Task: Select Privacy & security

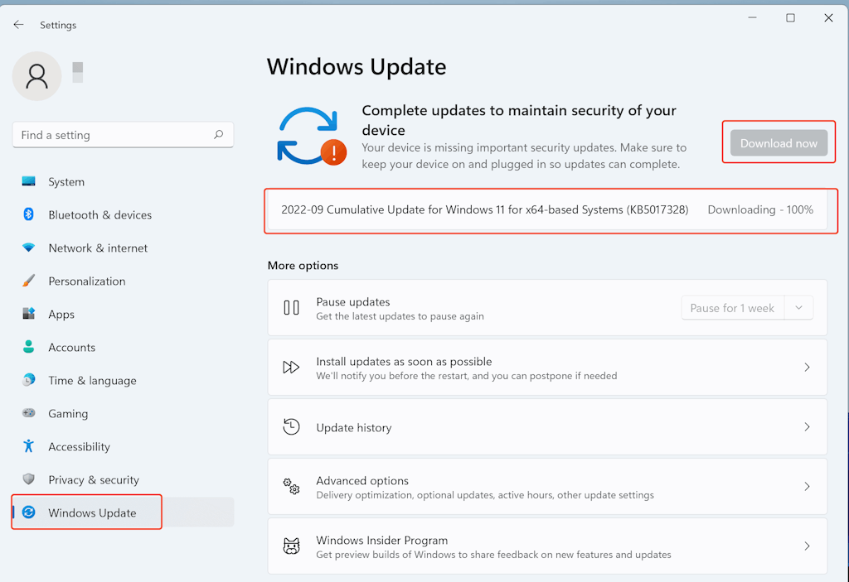Action: pos(123,479)
